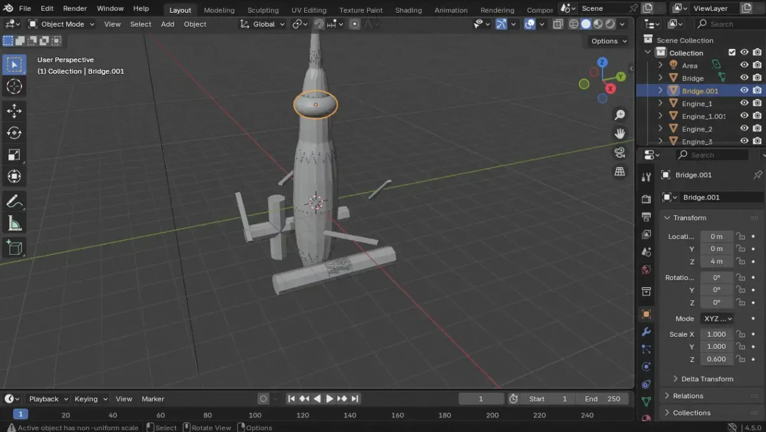Open the rotation Mode XYZ dropdown

pyautogui.click(x=717, y=318)
